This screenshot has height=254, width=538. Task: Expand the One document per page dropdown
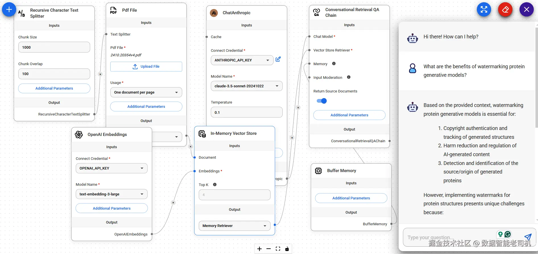coord(146,92)
